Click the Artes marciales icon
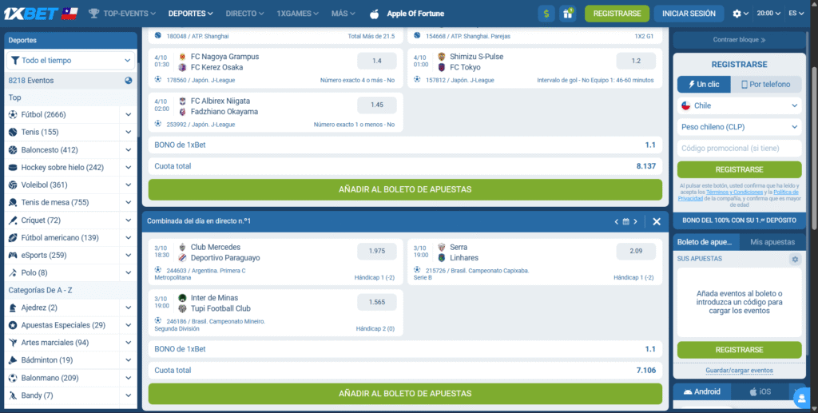The image size is (818, 413). coord(13,343)
